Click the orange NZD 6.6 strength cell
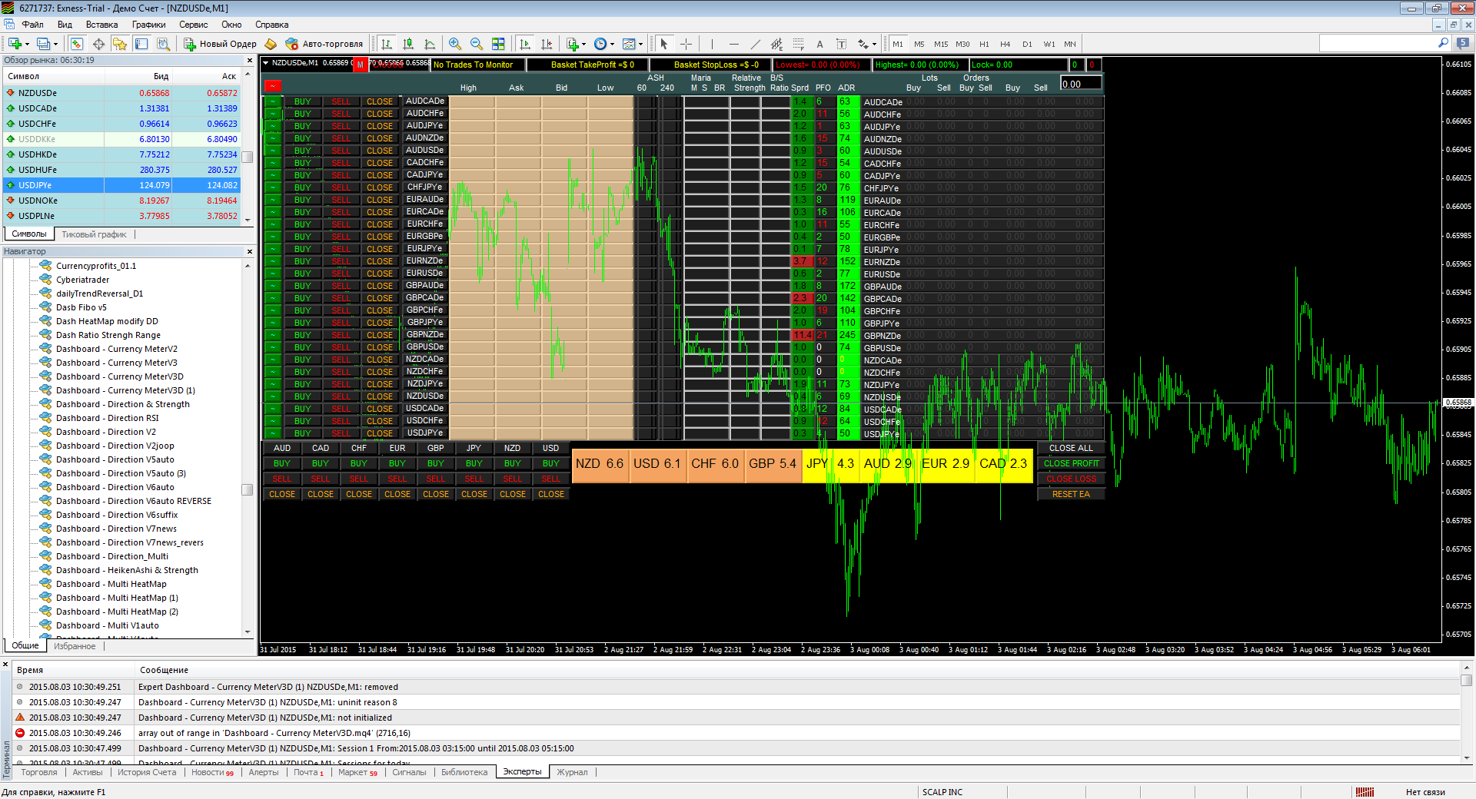Screen dimensions: 1476x799 600,464
